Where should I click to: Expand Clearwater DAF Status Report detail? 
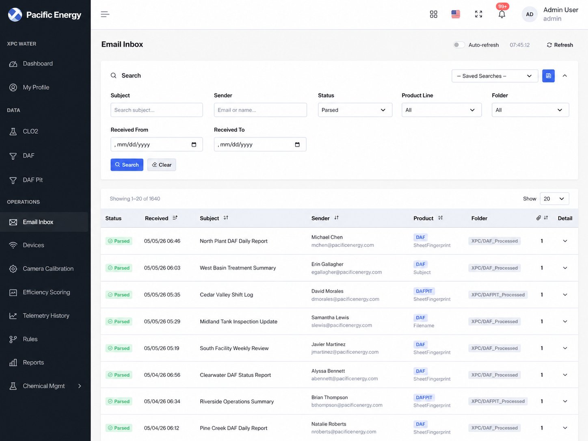pos(565,375)
